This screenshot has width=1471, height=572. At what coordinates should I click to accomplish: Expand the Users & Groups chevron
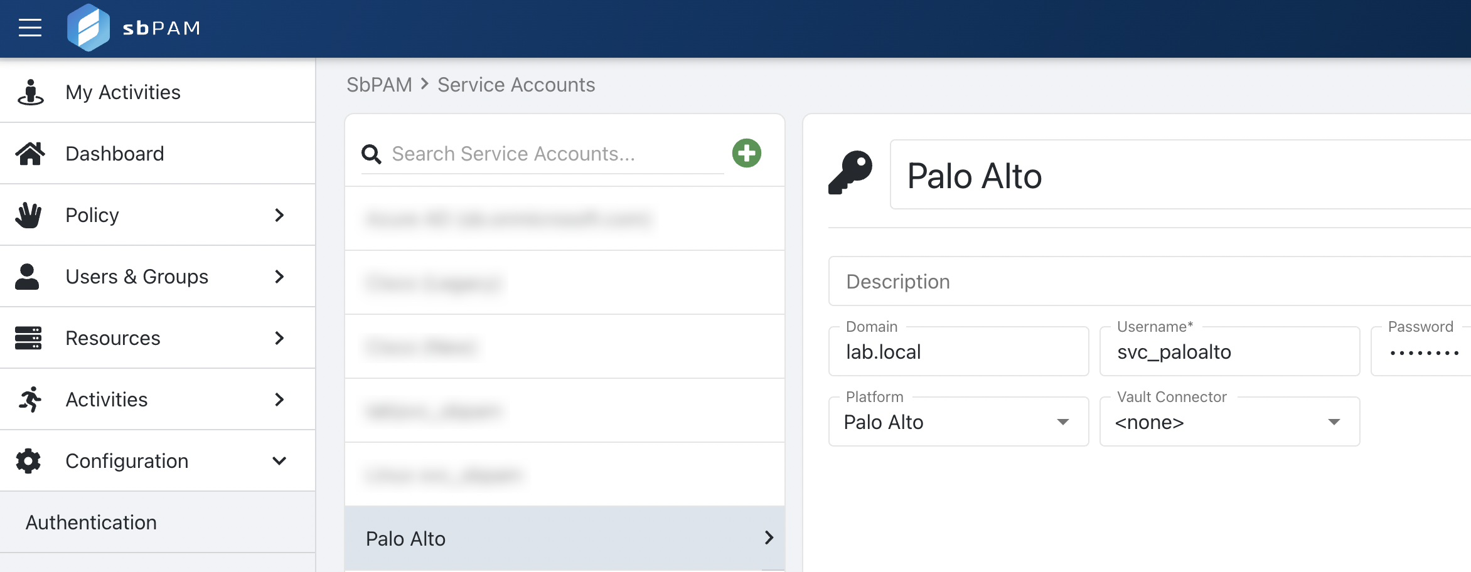coord(279,277)
